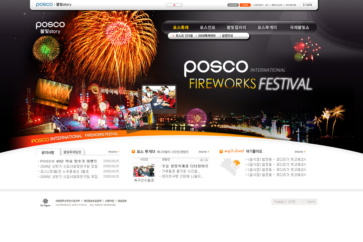Viewport: 363px width, 242px height.
Task: Click Search beside FAMILY SITE
Action: (x=311, y=202)
